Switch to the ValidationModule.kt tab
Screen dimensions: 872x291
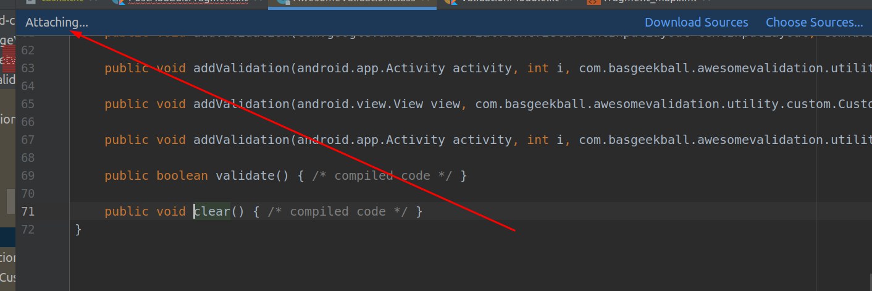[x=506, y=2]
